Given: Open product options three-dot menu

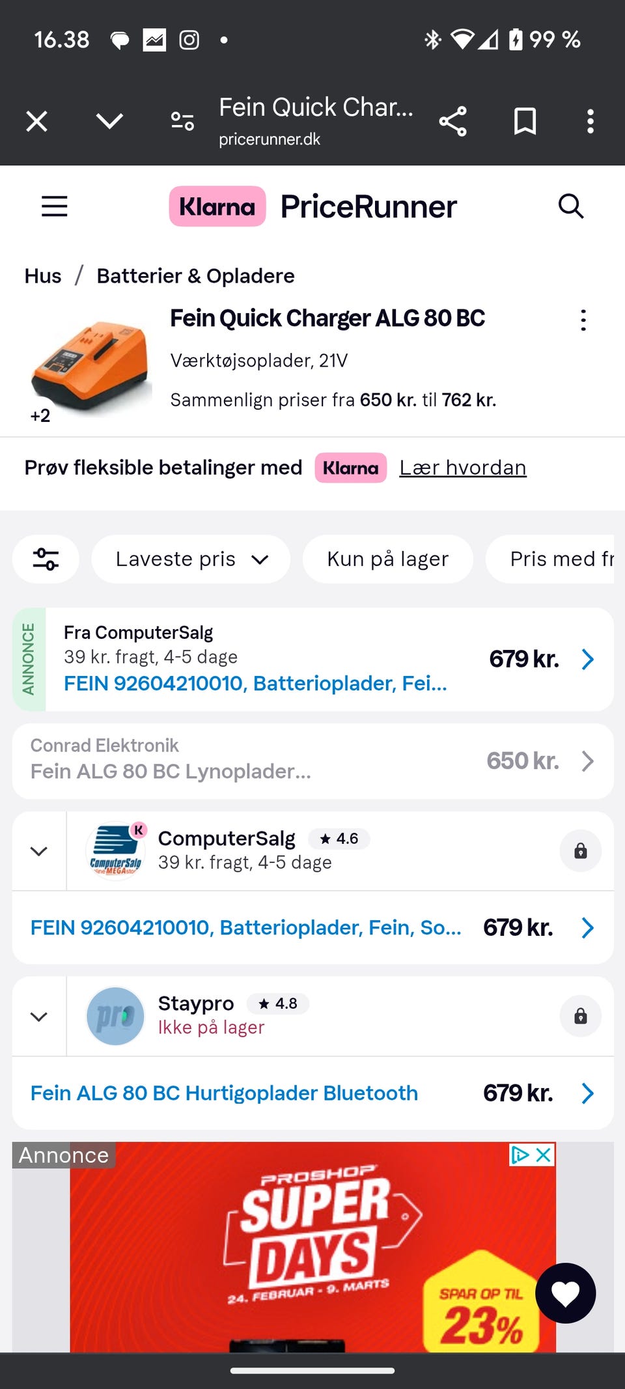Looking at the screenshot, I should pos(583,320).
